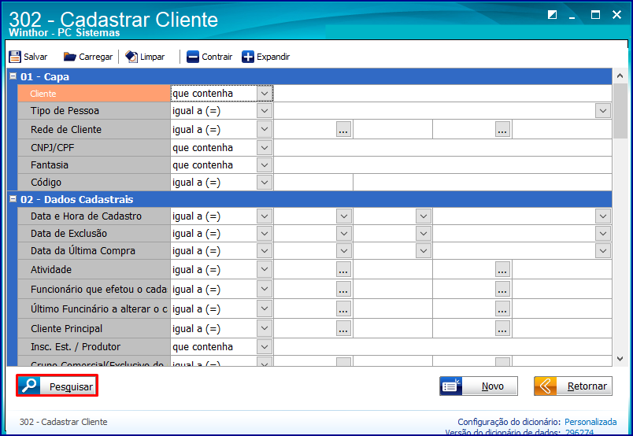
Task: Open Data da Última Compra operator dropdown
Action: click(x=265, y=251)
